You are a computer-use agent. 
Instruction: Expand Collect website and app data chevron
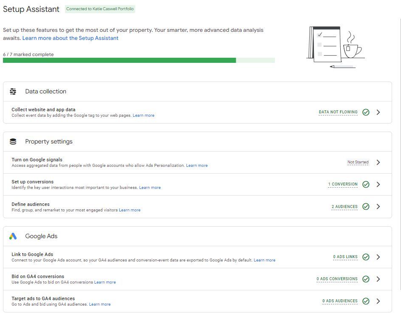pyautogui.click(x=378, y=112)
